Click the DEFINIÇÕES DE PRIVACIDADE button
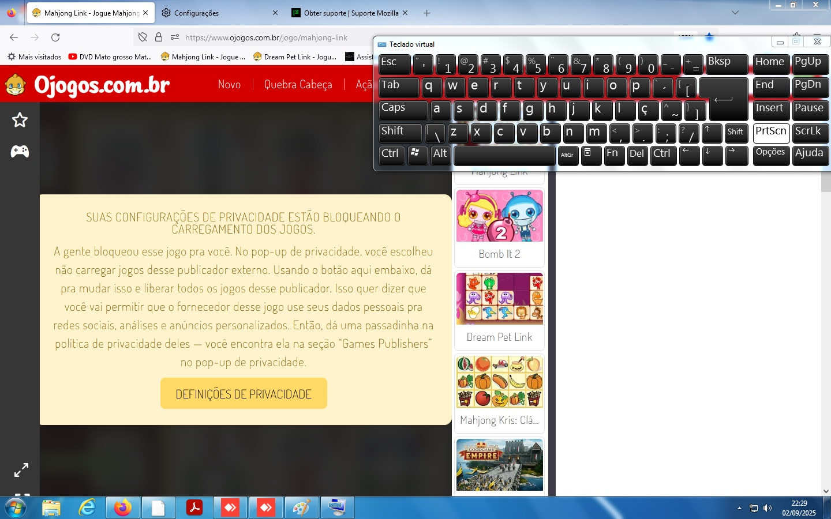This screenshot has height=519, width=831. coord(244,394)
